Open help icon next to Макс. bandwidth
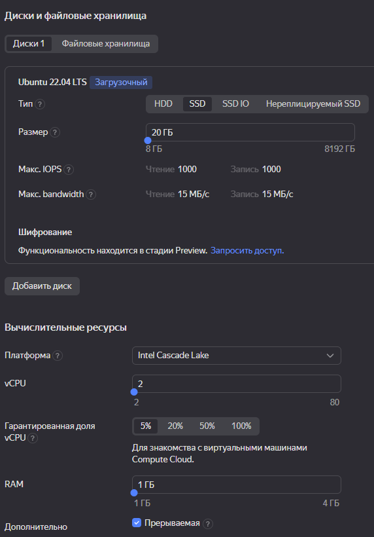The width and height of the screenshot is (374, 537). [91, 194]
